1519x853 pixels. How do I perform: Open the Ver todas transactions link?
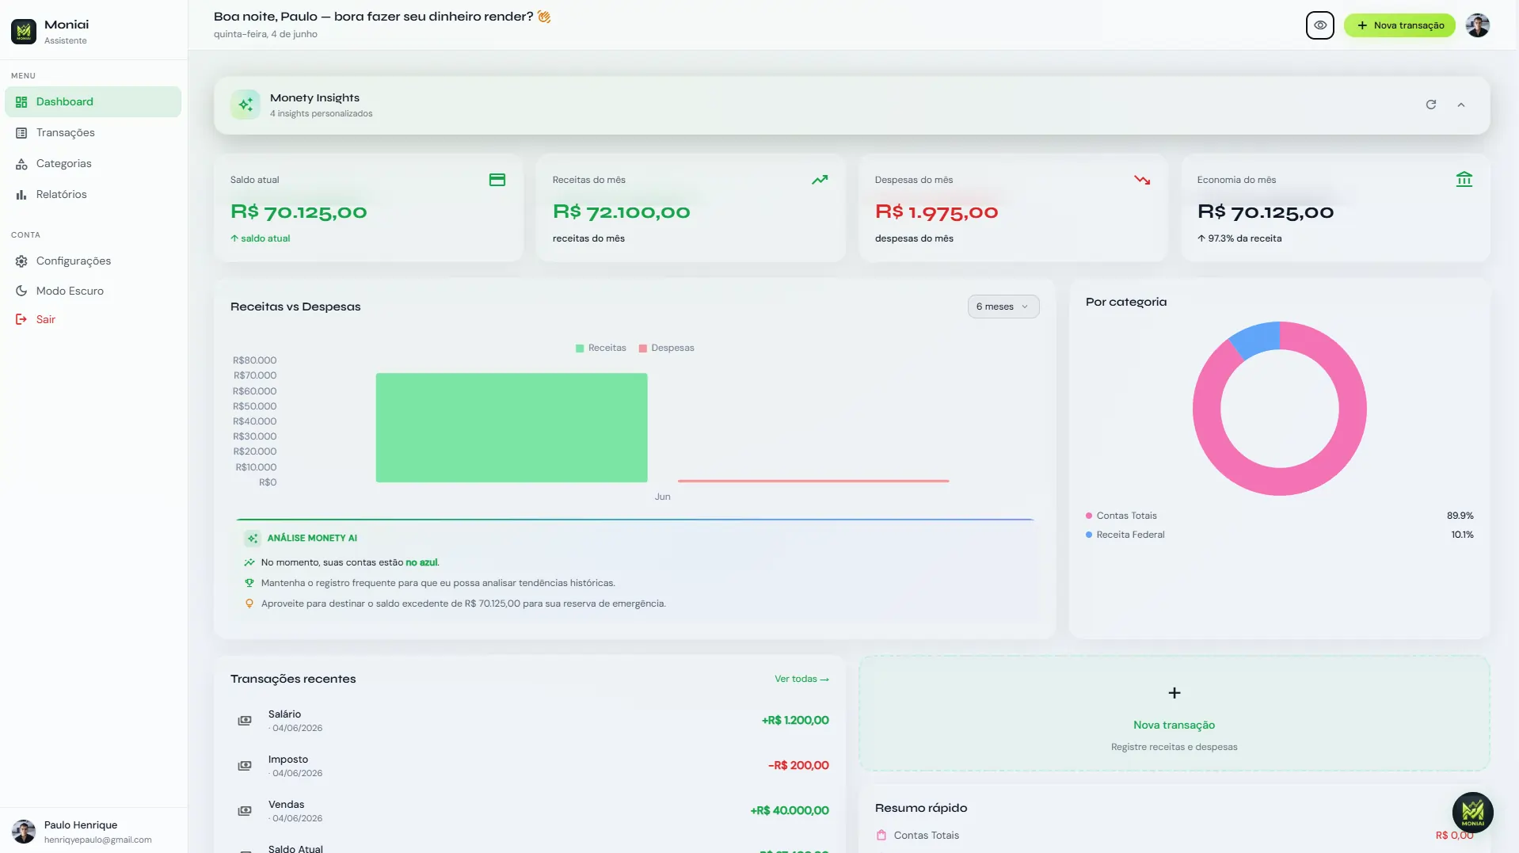[801, 679]
